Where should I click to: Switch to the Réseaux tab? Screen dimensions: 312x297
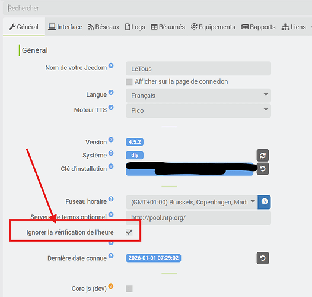click(x=104, y=27)
